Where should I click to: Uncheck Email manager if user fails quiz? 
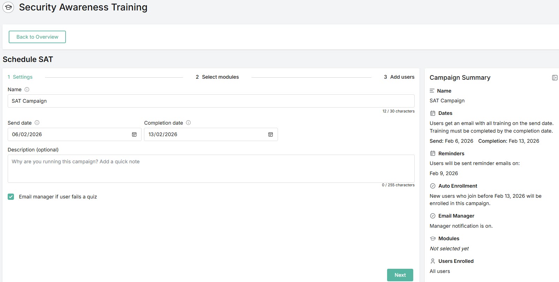11,197
